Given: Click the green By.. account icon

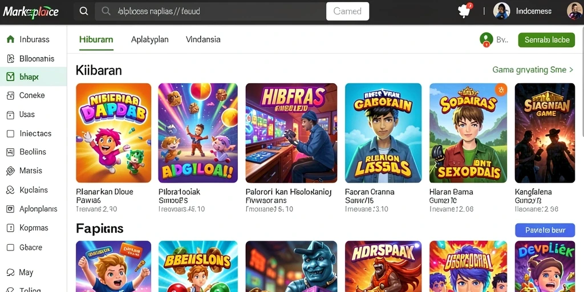Looking at the screenshot, I should (486, 39).
